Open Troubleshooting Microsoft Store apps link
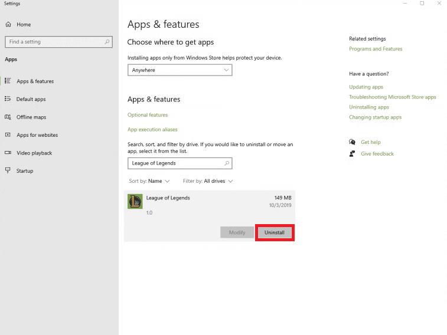447x335 pixels. click(393, 97)
